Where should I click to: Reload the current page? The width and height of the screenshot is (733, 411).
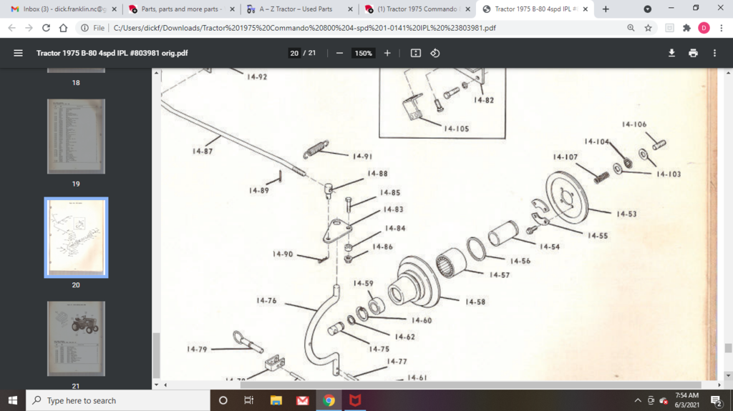click(x=46, y=28)
